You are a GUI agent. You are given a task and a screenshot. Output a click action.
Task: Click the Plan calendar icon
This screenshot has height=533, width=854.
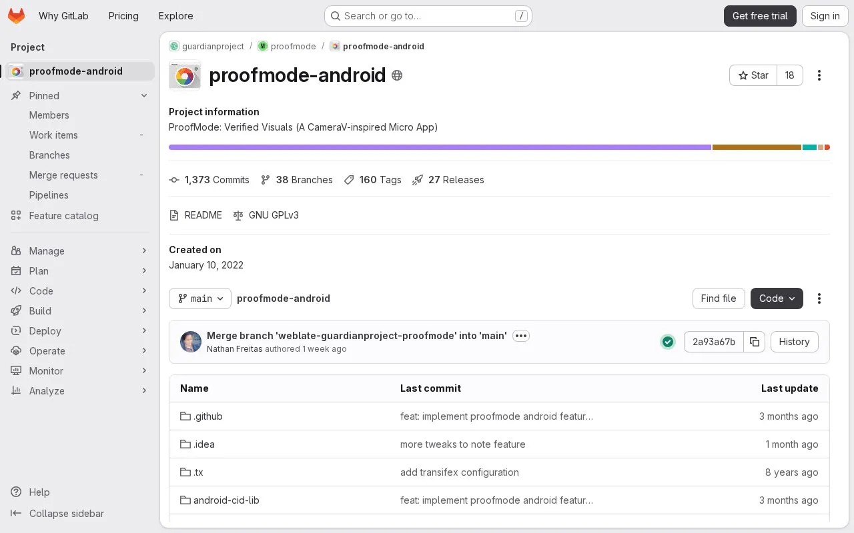tap(16, 271)
